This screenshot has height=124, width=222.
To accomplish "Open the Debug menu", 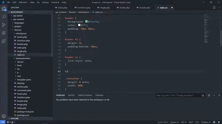I will (45, 2).
